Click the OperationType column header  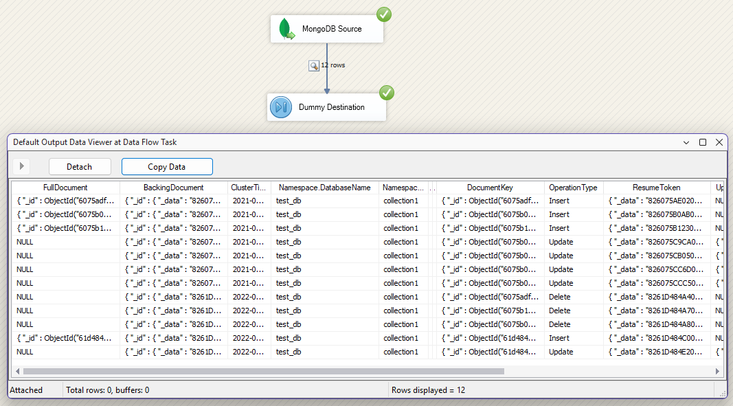(573, 188)
